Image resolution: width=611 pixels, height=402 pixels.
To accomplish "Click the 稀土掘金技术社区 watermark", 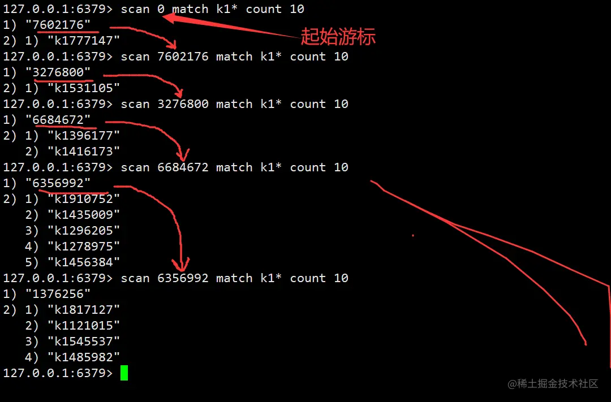I will pyautogui.click(x=553, y=384).
